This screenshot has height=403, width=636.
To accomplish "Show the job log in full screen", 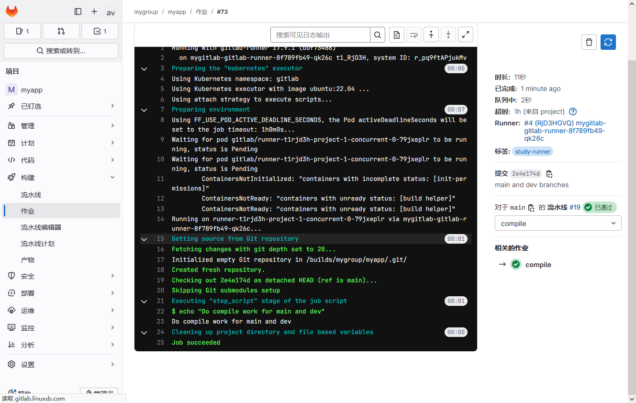I will pos(466,34).
